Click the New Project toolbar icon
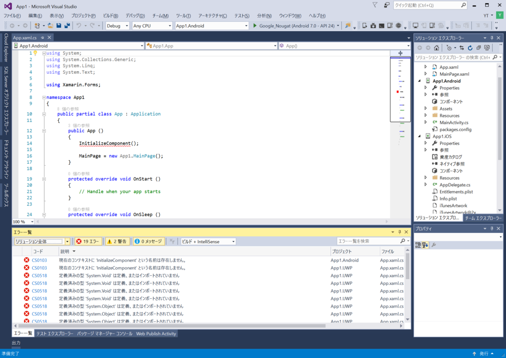The image size is (506, 358). (37, 26)
